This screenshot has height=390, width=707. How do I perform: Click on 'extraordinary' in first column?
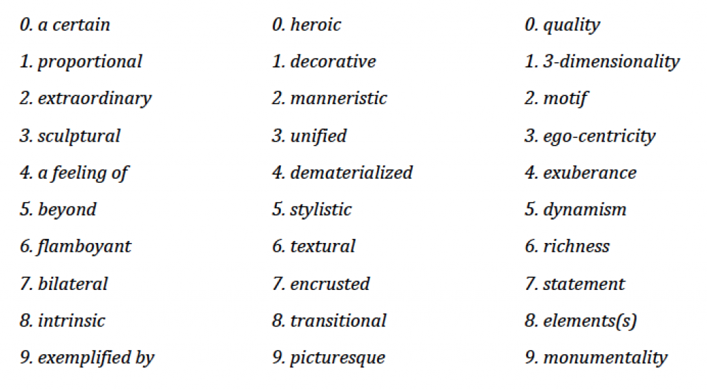pyautogui.click(x=95, y=99)
